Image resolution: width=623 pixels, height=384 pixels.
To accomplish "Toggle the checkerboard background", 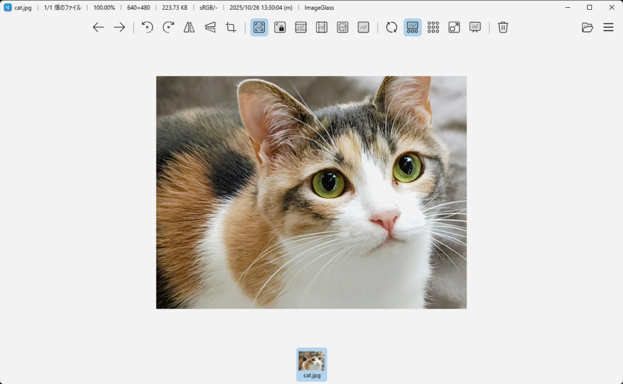I will click(x=433, y=27).
